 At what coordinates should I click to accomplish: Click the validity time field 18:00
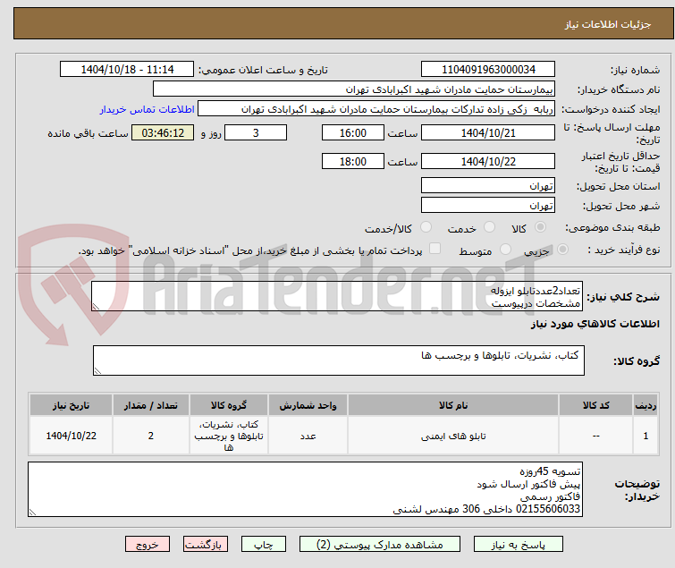pos(352,162)
